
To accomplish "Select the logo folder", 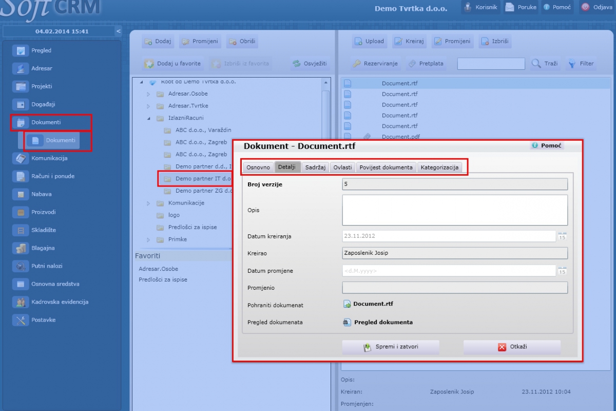I will click(x=174, y=215).
